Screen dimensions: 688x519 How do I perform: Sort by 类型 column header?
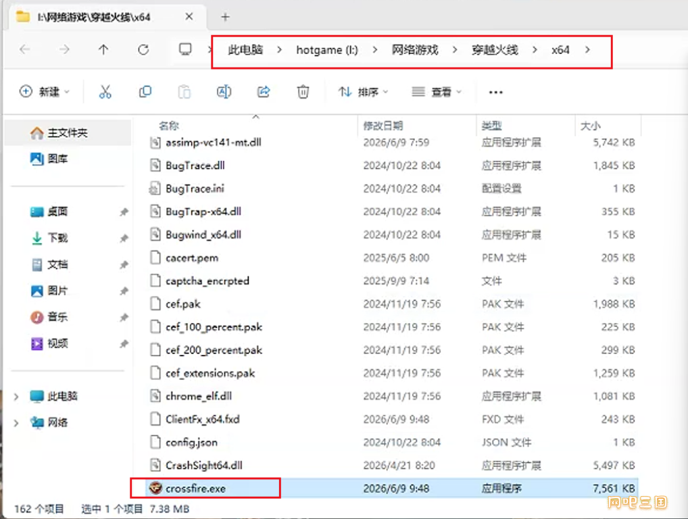click(491, 126)
